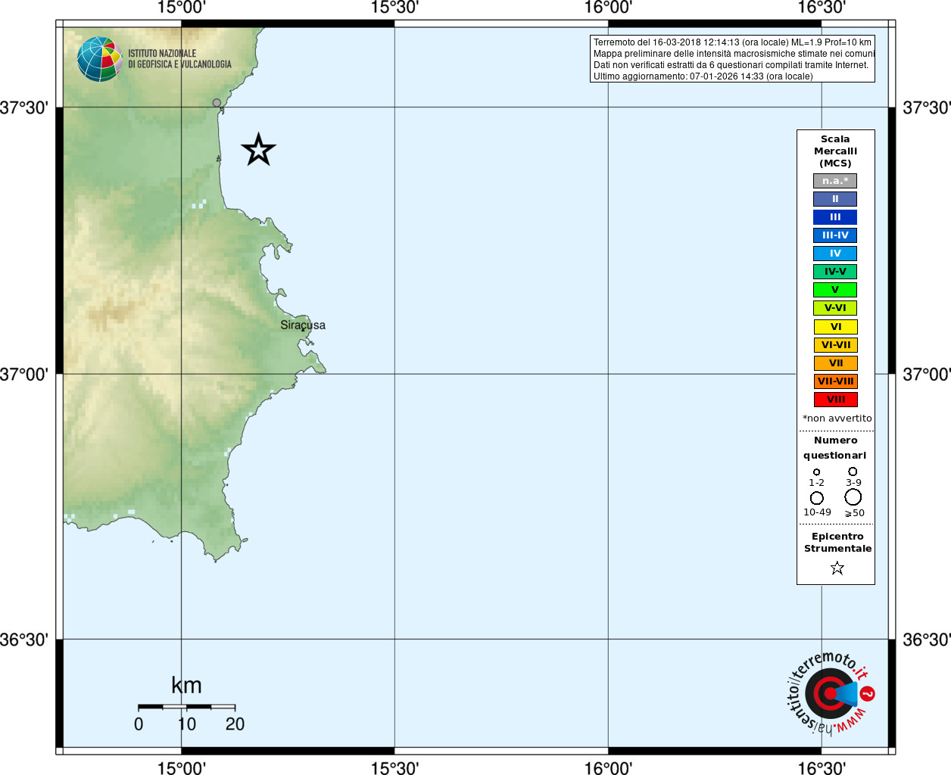Click the right 36°30' latitude label
This screenshot has width=951, height=775.
coord(927,640)
